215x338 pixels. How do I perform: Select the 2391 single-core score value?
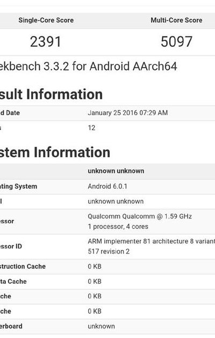46,41
